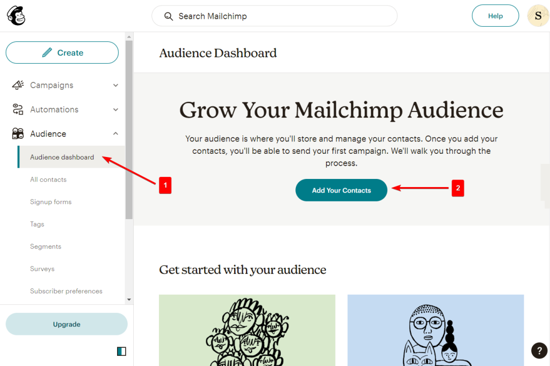Focus the Search Mailchimp field
The width and height of the screenshot is (550, 366).
coord(274,16)
